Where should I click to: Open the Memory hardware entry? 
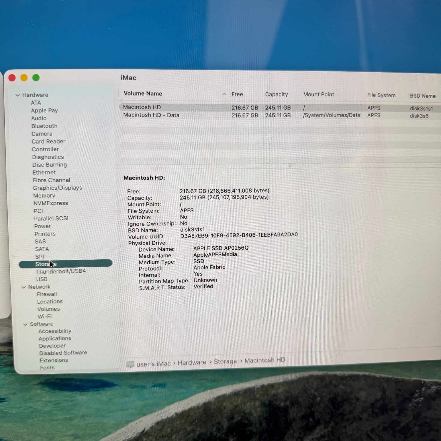(x=44, y=196)
